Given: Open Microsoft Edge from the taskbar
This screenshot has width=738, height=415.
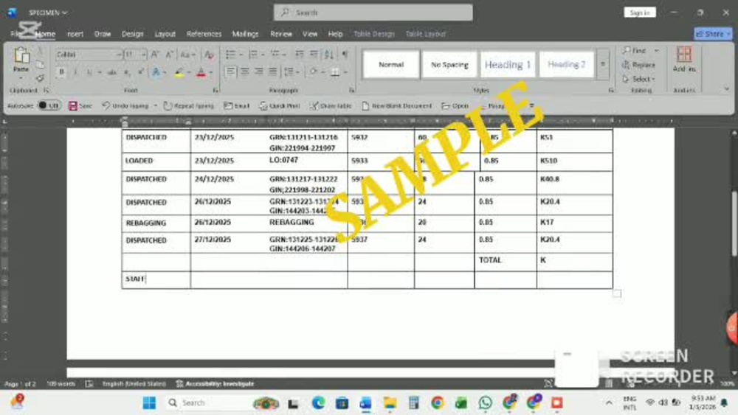Looking at the screenshot, I should tap(318, 402).
